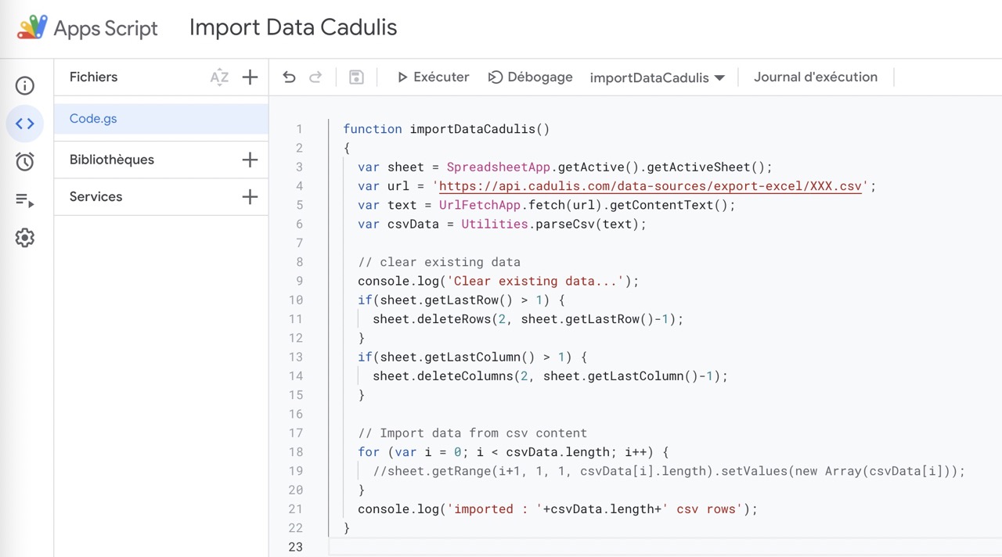The image size is (1002, 557).
Task: Add a library with Bibliothèques plus icon
Action: pos(250,160)
